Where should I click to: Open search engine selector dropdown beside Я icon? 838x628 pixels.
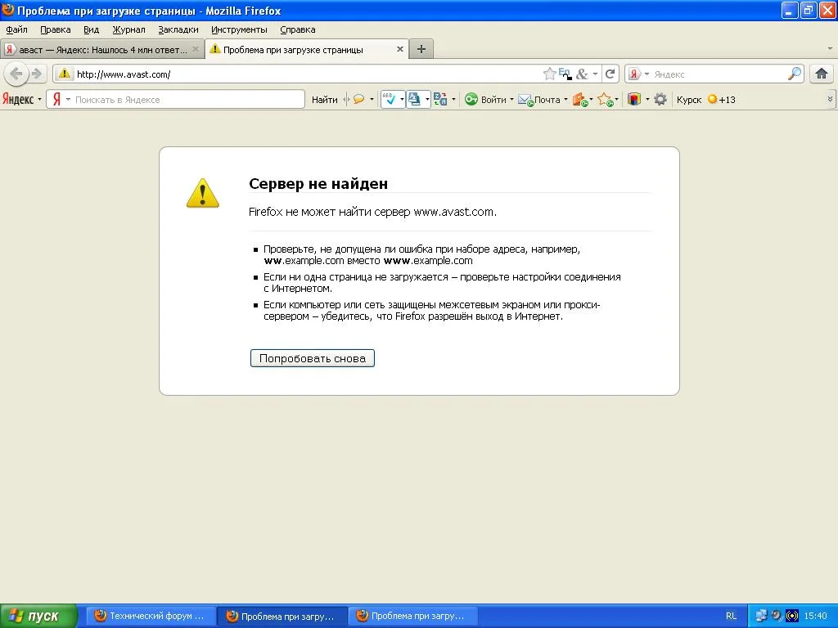[647, 74]
